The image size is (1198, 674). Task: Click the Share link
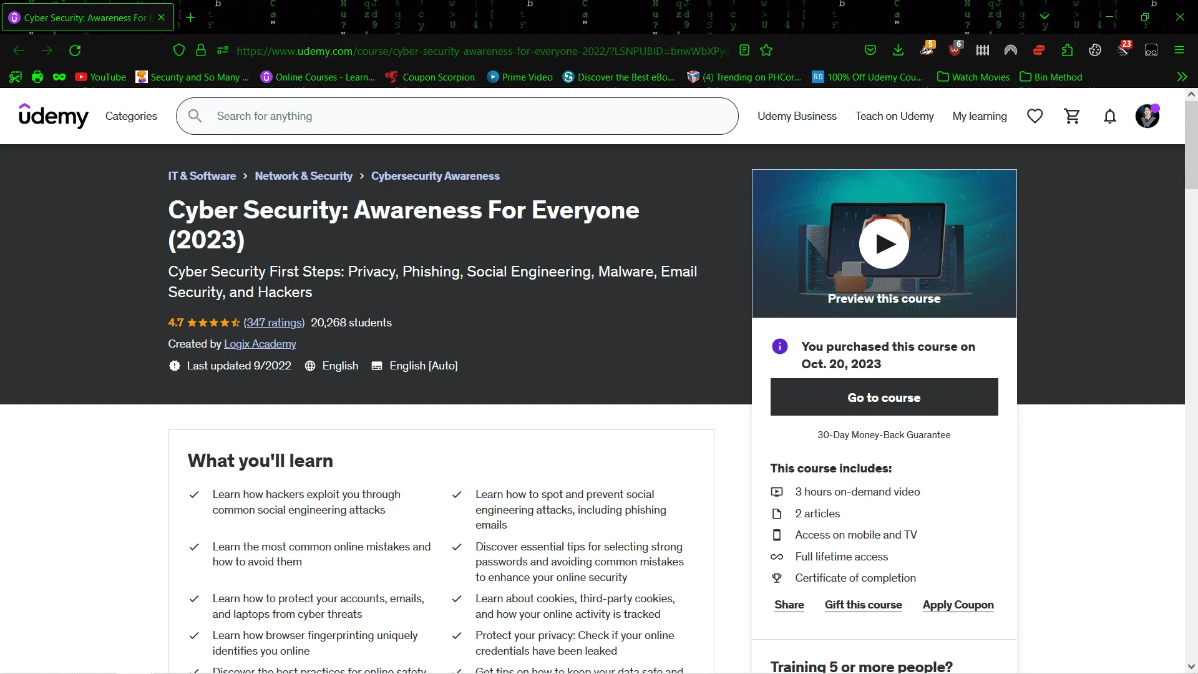coord(789,605)
